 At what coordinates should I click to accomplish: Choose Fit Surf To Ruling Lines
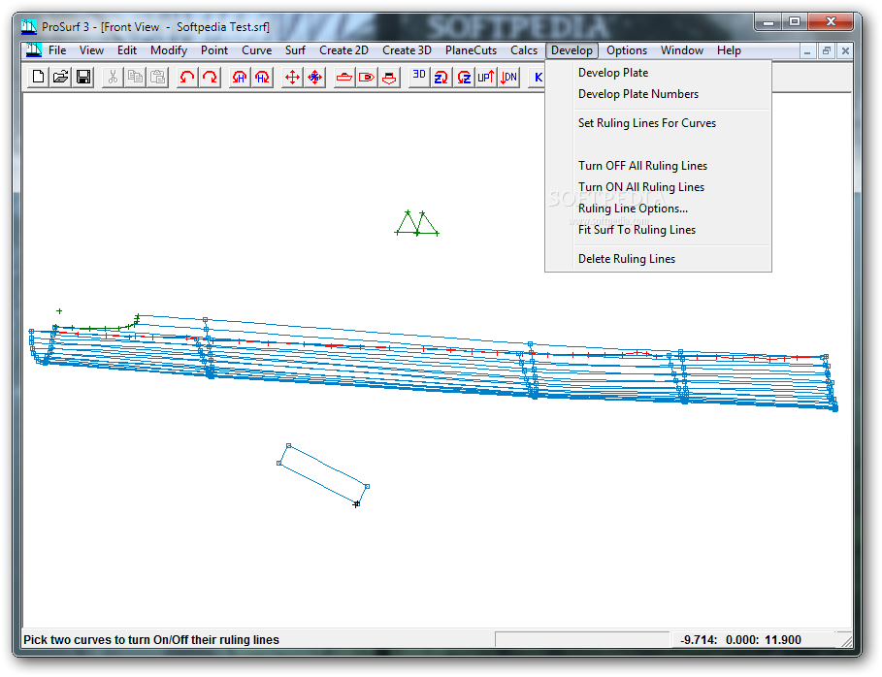[658, 230]
